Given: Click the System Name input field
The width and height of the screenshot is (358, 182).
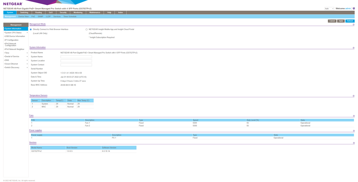Looking at the screenshot, I should 76,57.
